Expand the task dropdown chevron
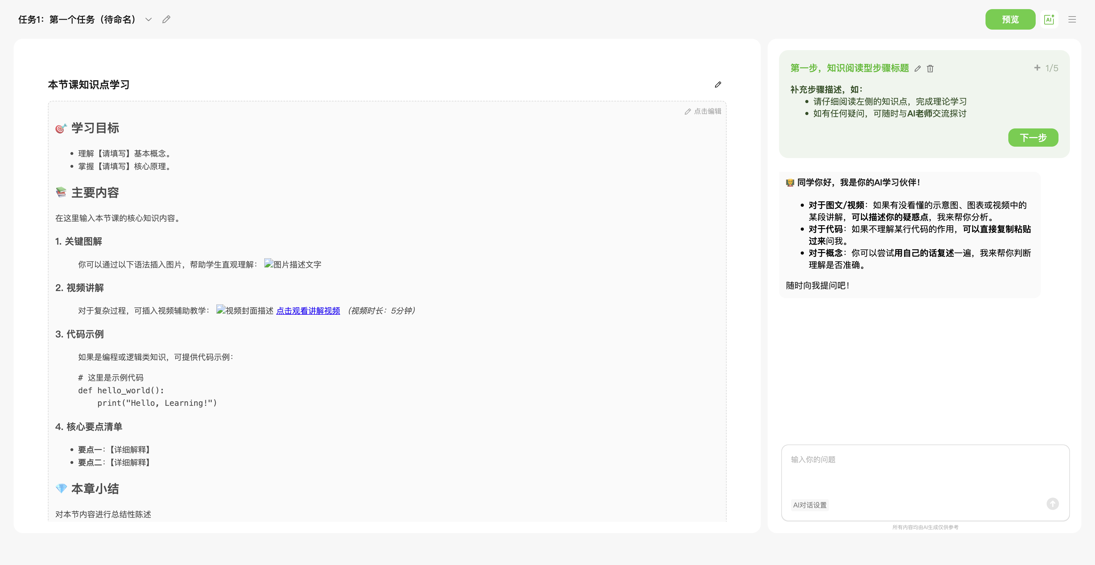 148,20
